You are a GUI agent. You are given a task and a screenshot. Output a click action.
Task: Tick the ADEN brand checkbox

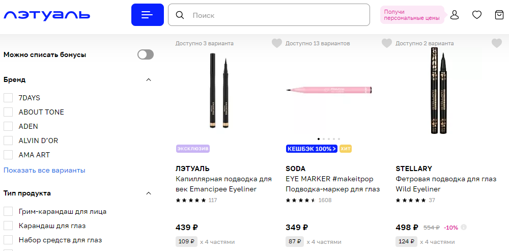8,126
